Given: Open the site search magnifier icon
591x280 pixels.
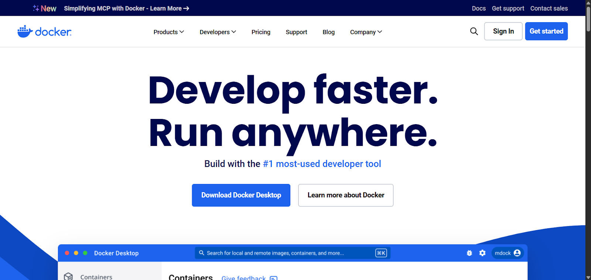Looking at the screenshot, I should (474, 31).
